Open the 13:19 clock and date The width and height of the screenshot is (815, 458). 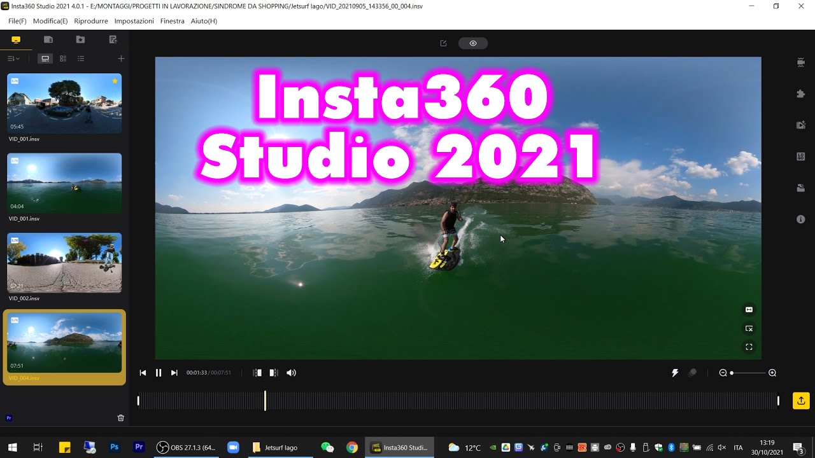[x=767, y=447]
